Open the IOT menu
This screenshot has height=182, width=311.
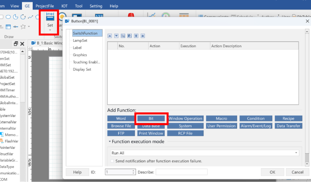64,6
